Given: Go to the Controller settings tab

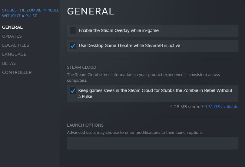Looking at the screenshot, I should pyautogui.click(x=17, y=72).
